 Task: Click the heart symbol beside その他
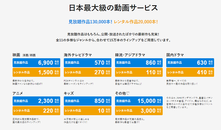[128, 93]
